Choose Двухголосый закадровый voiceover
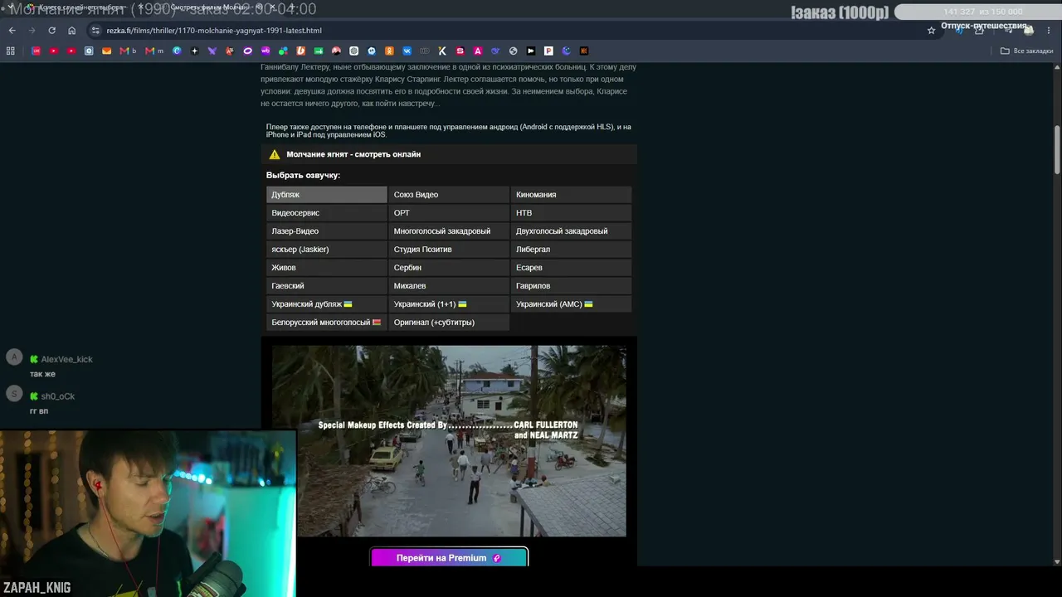This screenshot has height=597, width=1062. coord(572,231)
